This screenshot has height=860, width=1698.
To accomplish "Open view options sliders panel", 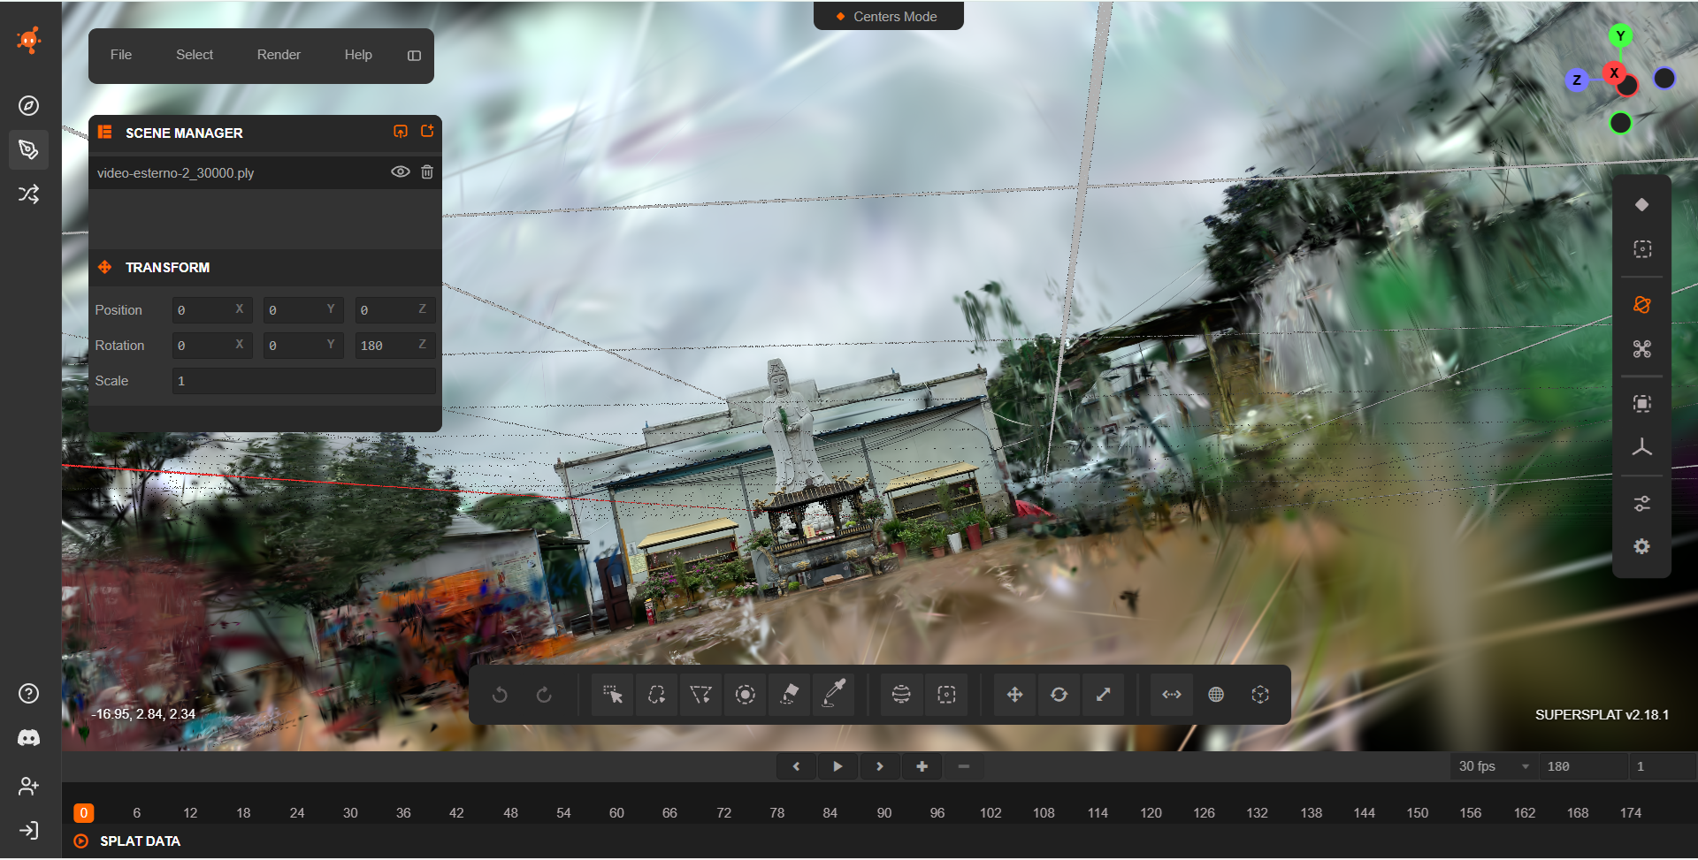I will [1642, 504].
